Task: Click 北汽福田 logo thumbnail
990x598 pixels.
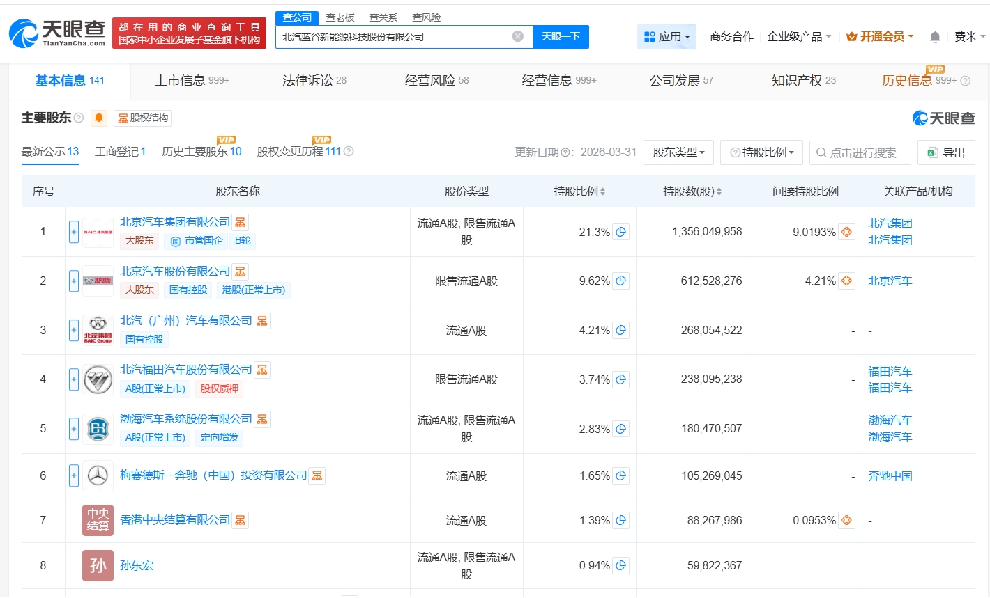Action: [x=98, y=380]
